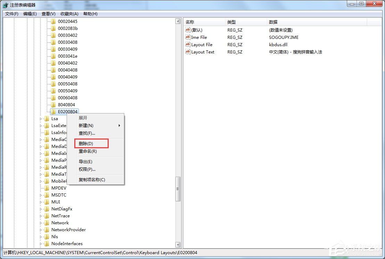This screenshot has height=259, width=385.
Task: Click the ab icon beside Layout File value
Action: (x=187, y=44)
